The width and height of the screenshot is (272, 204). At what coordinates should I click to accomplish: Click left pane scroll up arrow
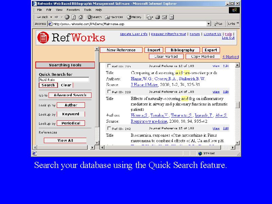coord(97,49)
